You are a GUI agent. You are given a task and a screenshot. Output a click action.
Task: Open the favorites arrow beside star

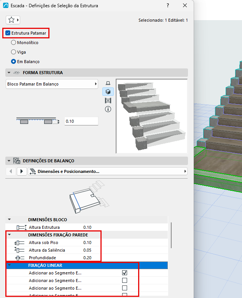[18, 20]
